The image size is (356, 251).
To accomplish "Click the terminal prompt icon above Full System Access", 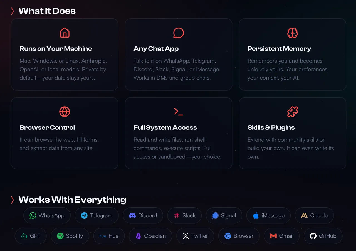I will [x=179, y=112].
